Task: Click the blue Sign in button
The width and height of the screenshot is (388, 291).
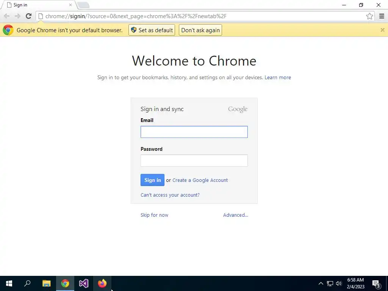Action: click(x=152, y=180)
